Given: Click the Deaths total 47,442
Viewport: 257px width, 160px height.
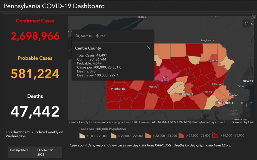Looking at the screenshot, I should tap(35, 111).
